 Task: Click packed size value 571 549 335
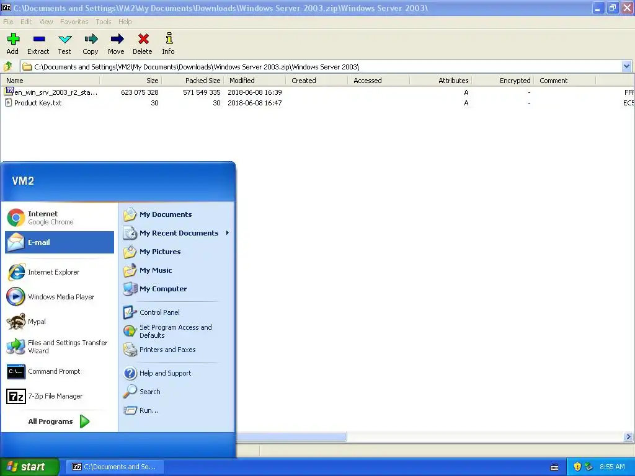coord(202,92)
